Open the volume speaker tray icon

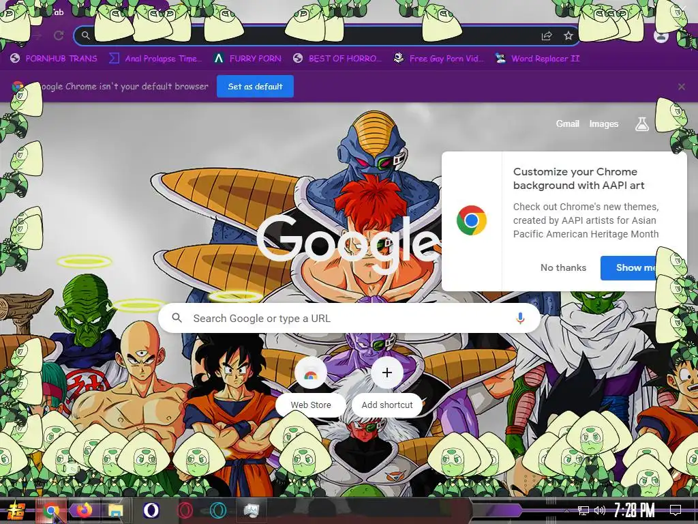click(600, 510)
